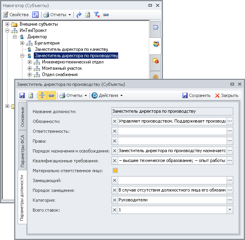245x240 pixels.
Task: Open the Обязанности ellipsis editor
Action: coord(230,121)
